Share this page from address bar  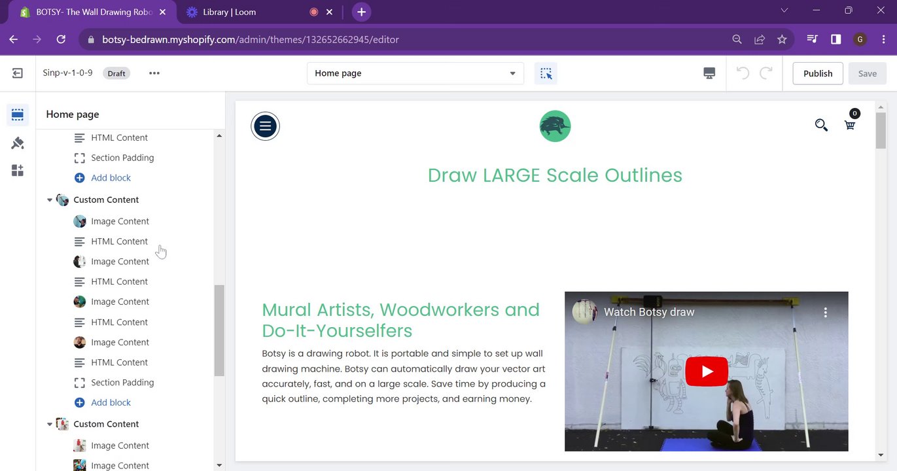760,39
